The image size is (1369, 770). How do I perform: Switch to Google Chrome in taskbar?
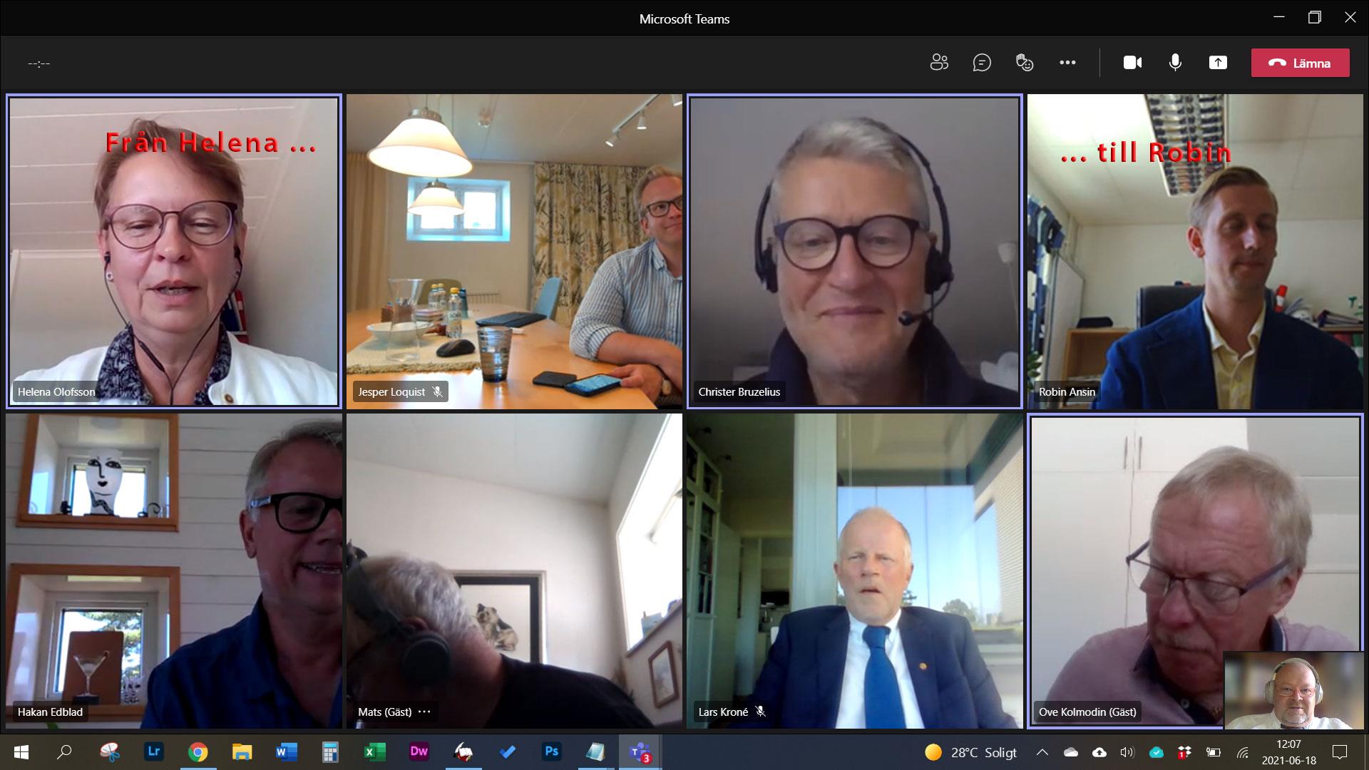click(198, 751)
